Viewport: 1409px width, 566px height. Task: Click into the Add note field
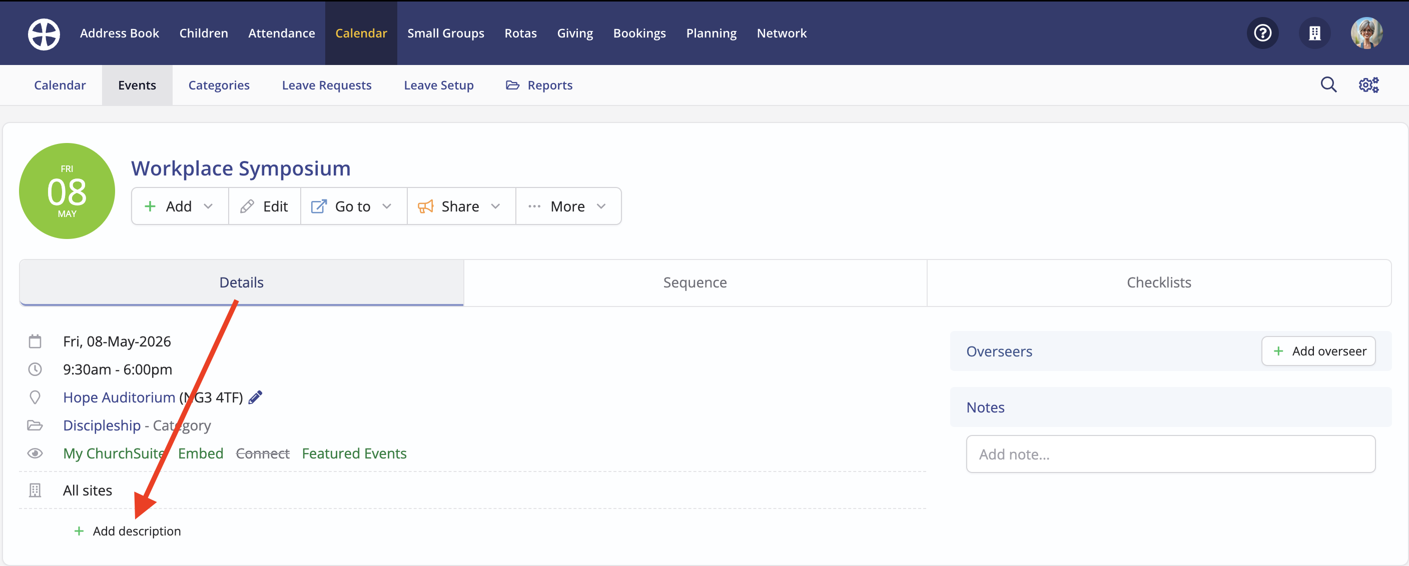[x=1170, y=454]
